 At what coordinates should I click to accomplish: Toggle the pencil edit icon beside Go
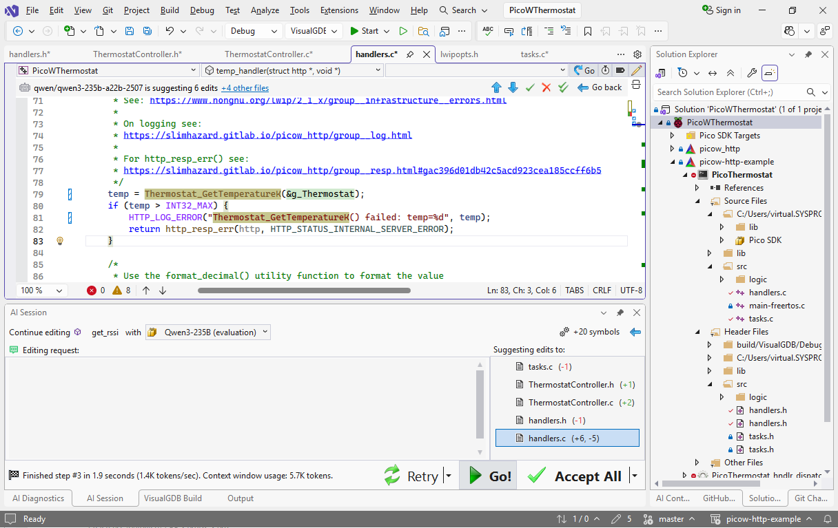637,70
